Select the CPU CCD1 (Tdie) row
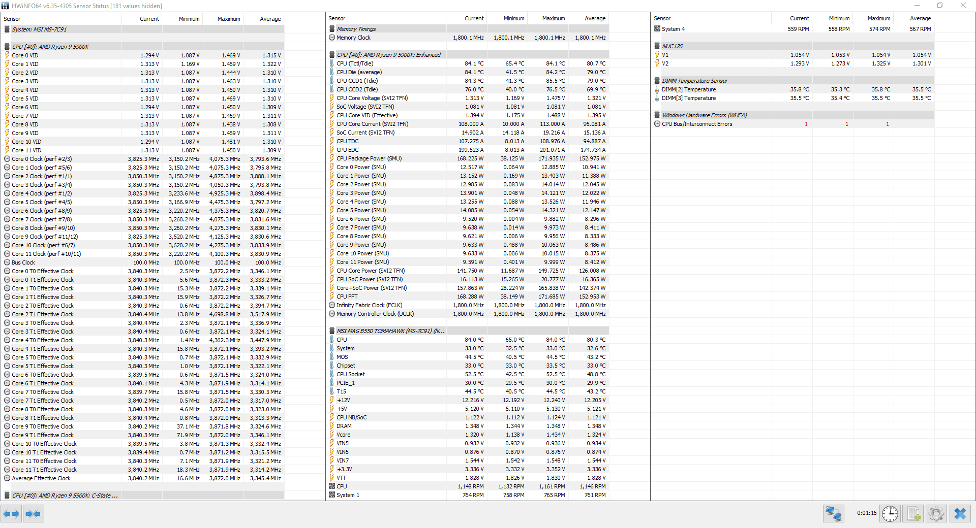The width and height of the screenshot is (976, 528). [x=467, y=81]
